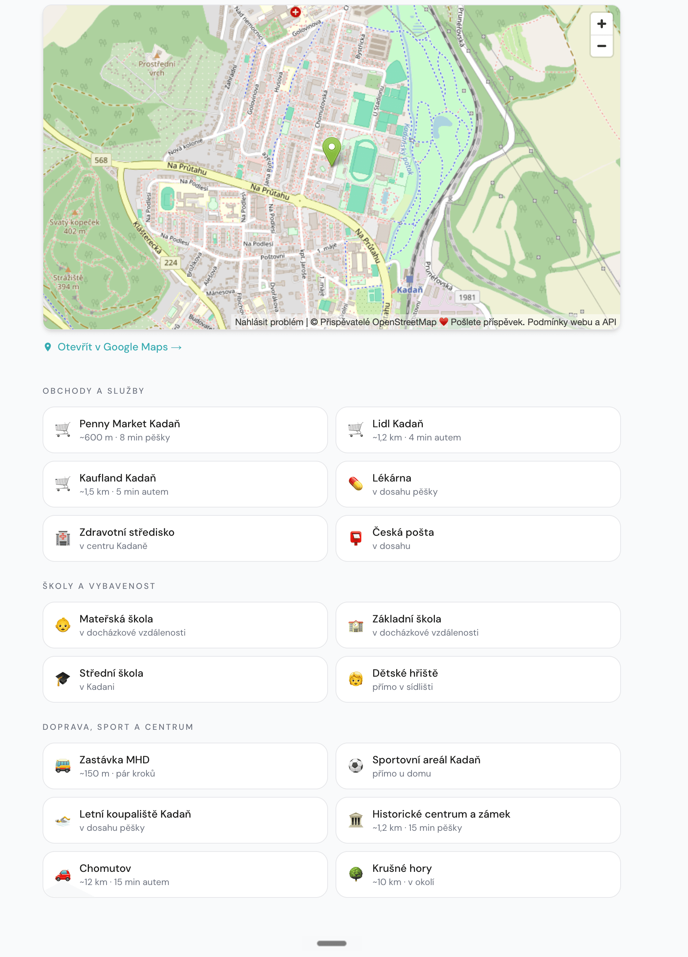Open Přispěvatelé OpenStreetMap attribution link
Screen dimensions: 688x957
378,322
